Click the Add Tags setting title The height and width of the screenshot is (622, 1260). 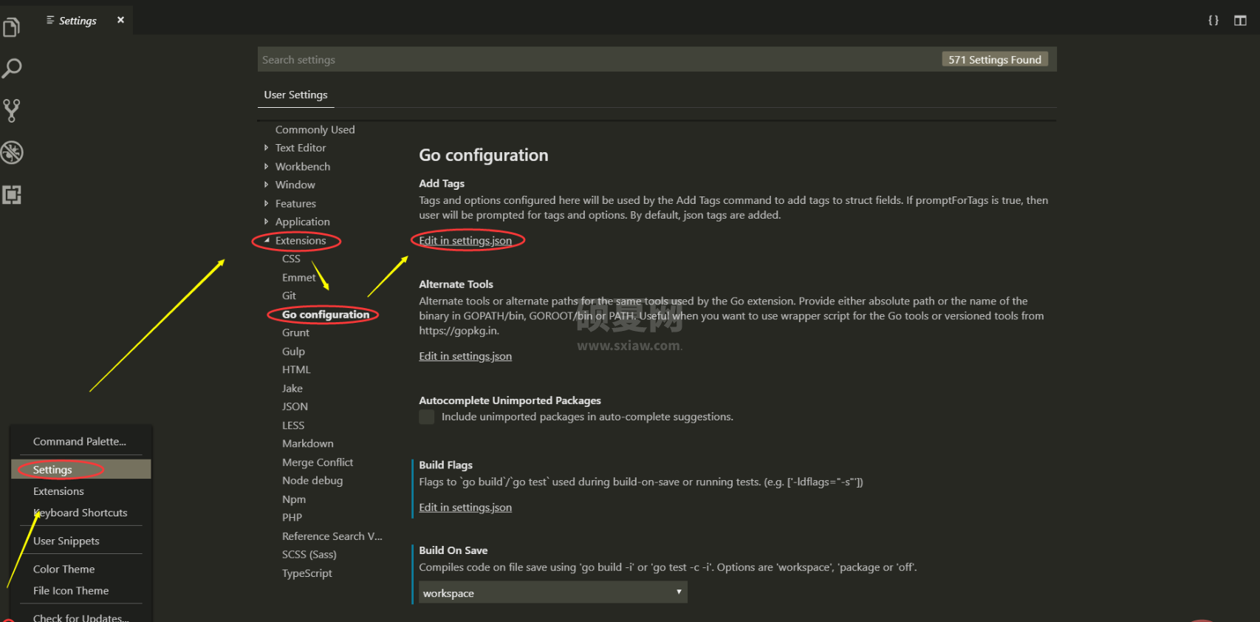click(442, 183)
